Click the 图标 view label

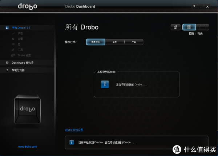[191, 34]
